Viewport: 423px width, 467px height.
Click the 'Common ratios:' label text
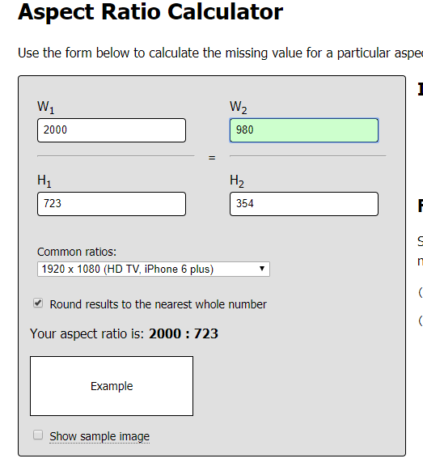click(77, 252)
